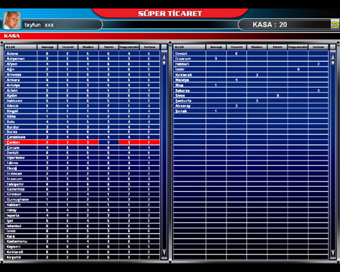Click the left table scrollbar handle
The width and height of the screenshot is (340, 272).
coord(164,63)
